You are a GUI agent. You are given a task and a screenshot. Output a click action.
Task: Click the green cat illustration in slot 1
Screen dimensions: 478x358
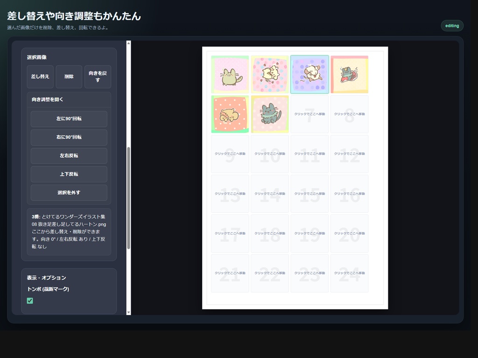(230, 74)
